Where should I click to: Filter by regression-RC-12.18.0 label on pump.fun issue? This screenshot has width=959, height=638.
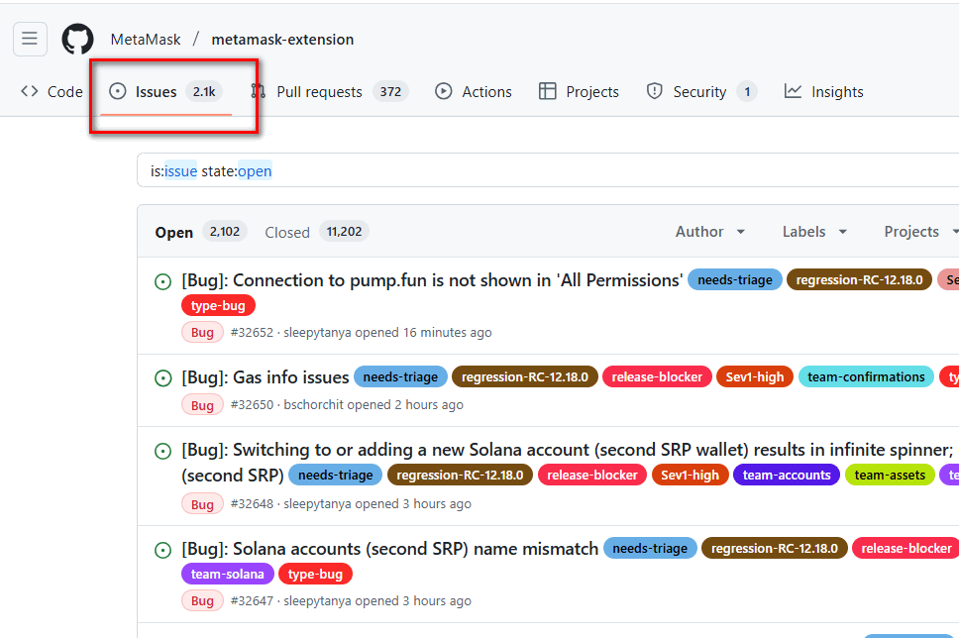pyautogui.click(x=859, y=279)
